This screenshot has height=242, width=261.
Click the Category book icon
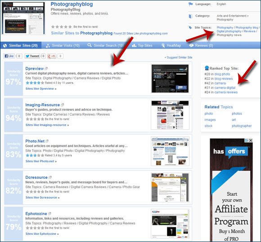tap(191, 16)
